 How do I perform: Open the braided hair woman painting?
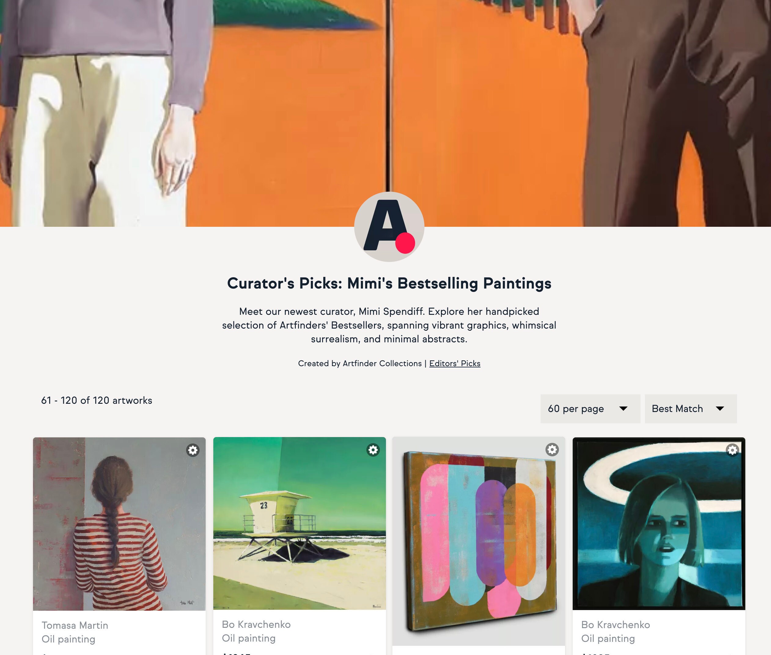click(x=119, y=524)
